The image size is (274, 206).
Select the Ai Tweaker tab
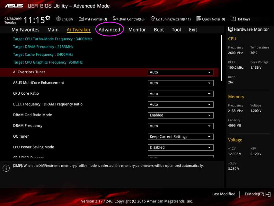(x=79, y=30)
